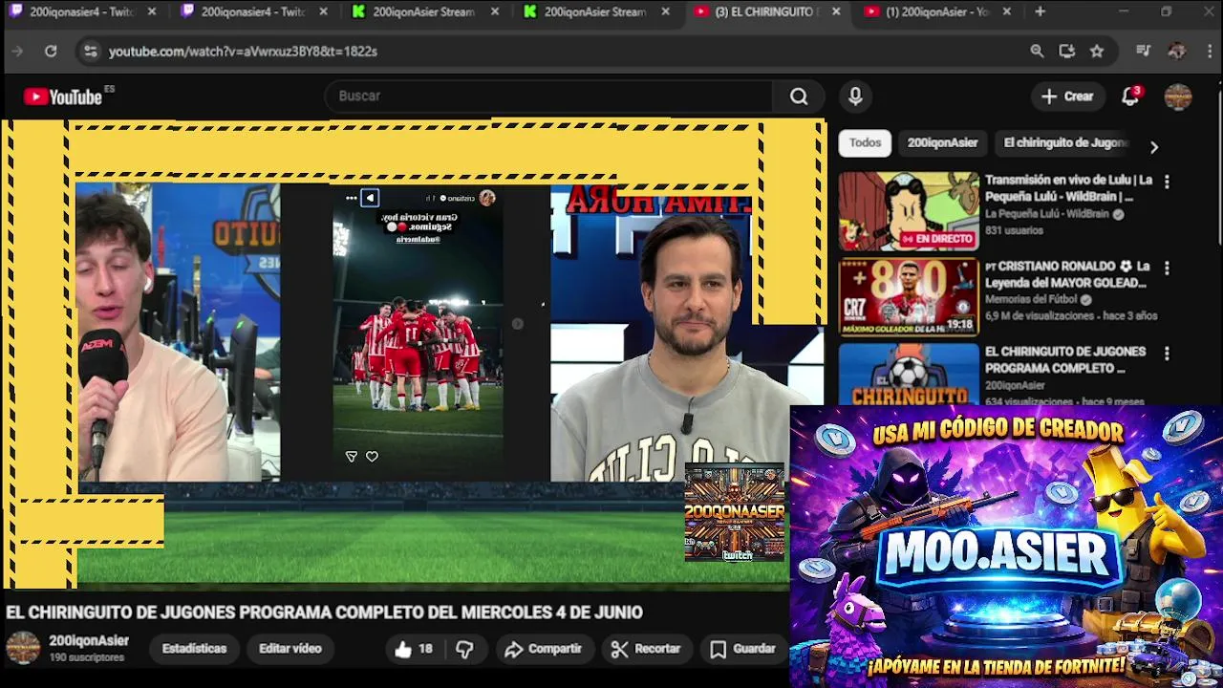
Task: Click the address bar URL
Action: coord(243,52)
